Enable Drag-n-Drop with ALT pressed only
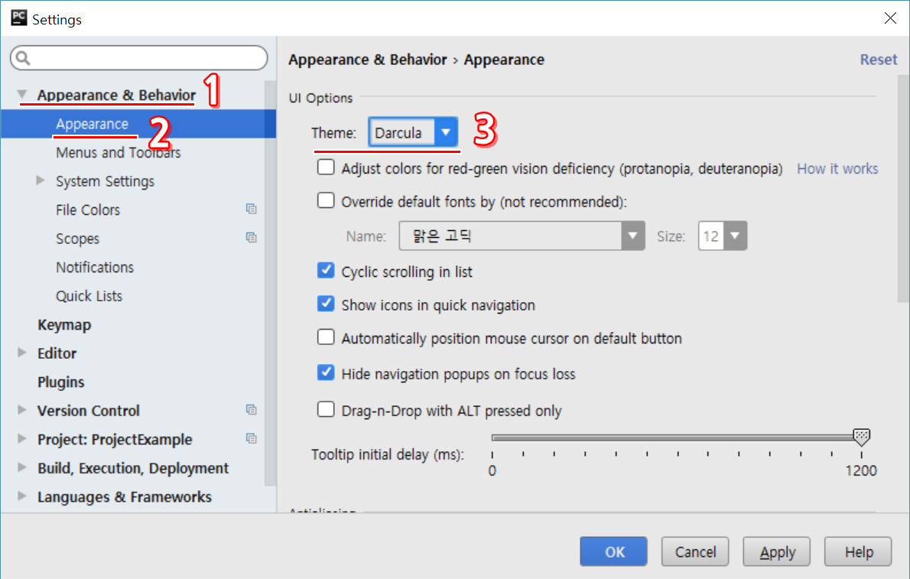 (x=327, y=410)
